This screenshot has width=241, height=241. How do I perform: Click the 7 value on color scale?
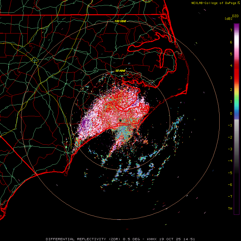pyautogui.click(x=231, y=30)
